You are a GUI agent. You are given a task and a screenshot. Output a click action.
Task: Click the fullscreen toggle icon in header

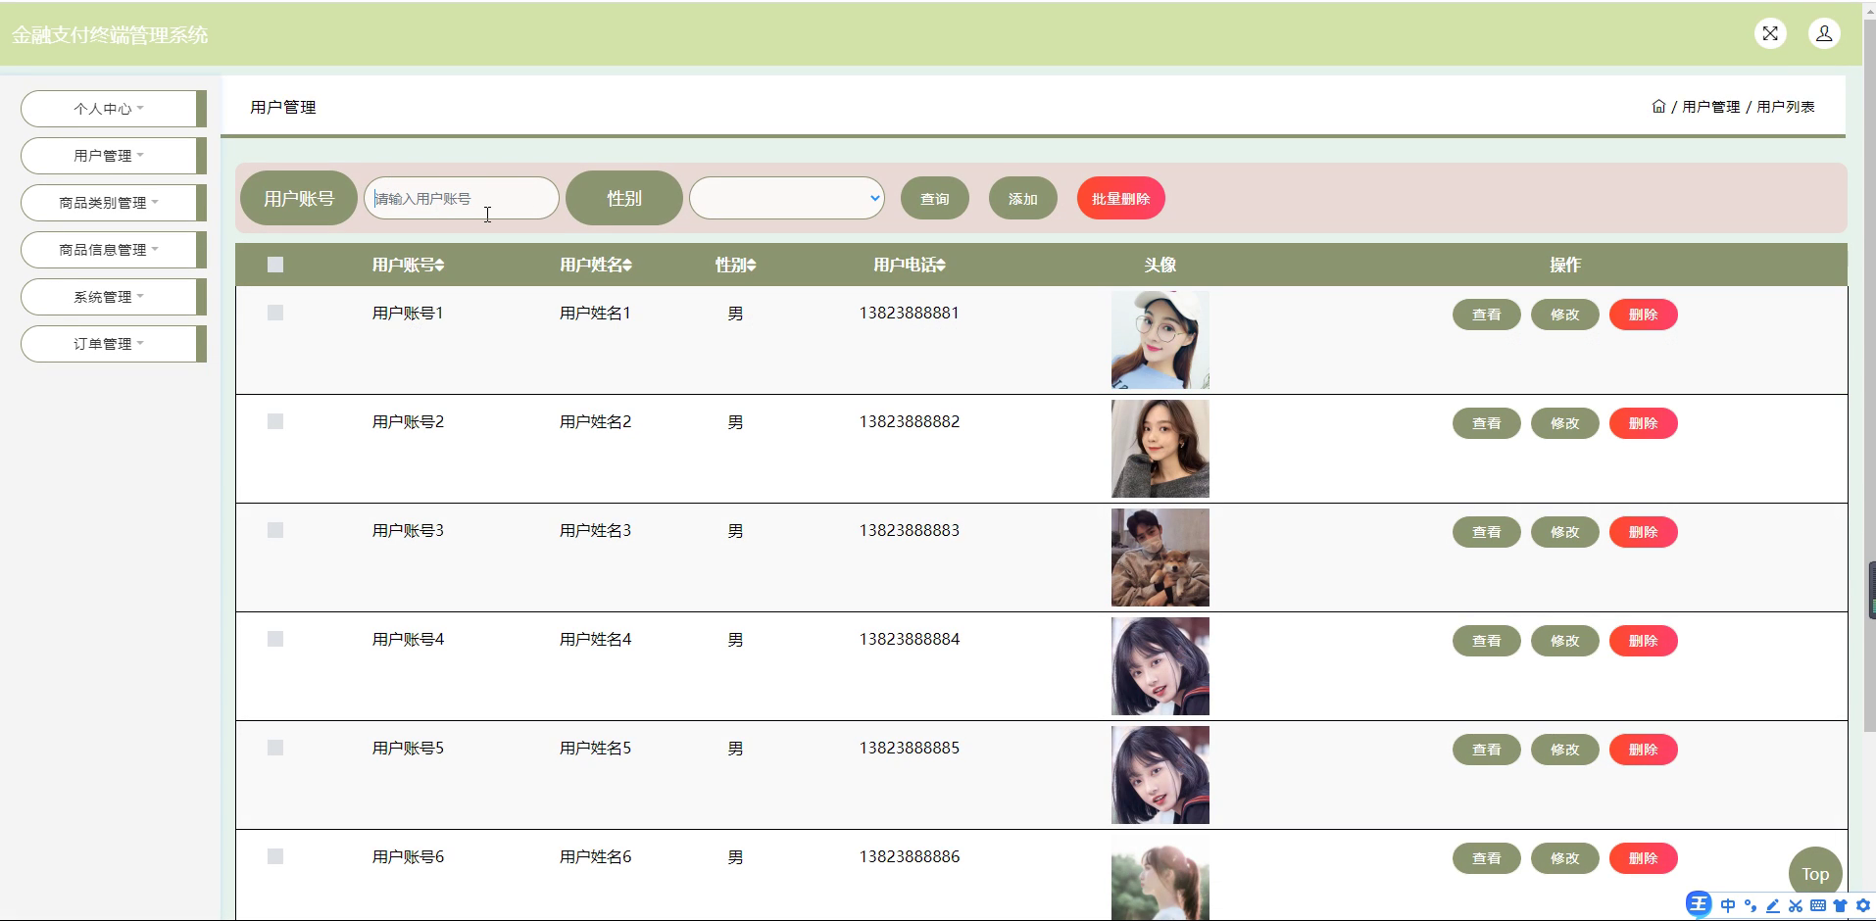(x=1770, y=33)
